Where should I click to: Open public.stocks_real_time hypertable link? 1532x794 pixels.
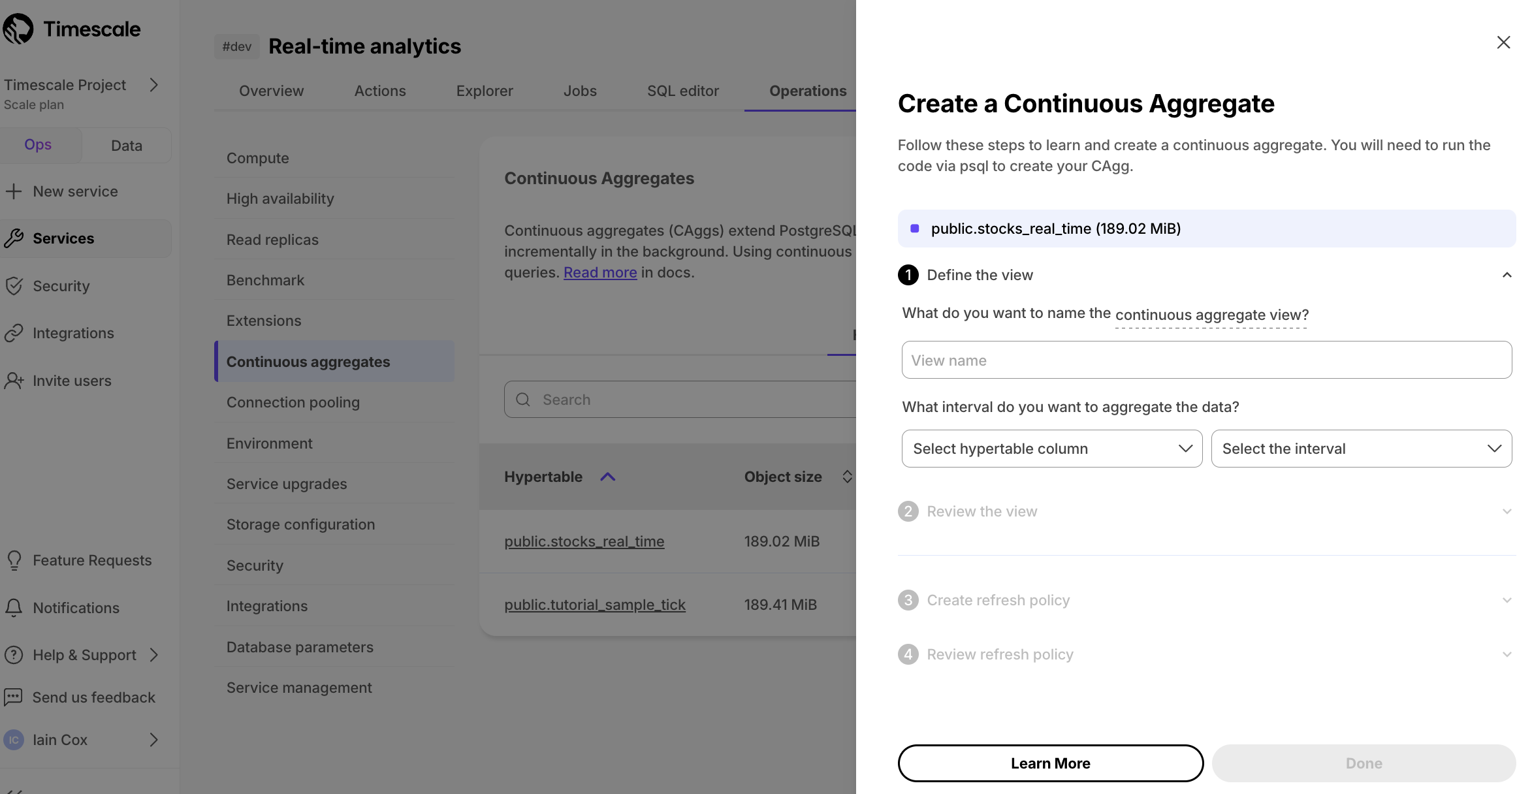pyautogui.click(x=584, y=541)
